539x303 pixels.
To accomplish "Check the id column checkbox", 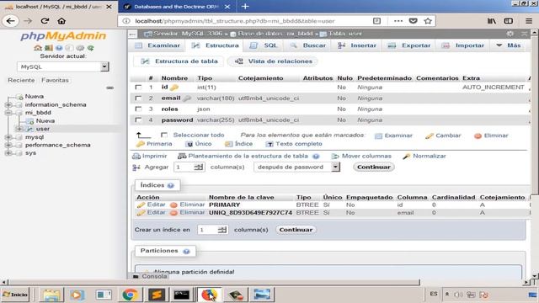I will click(x=138, y=88).
